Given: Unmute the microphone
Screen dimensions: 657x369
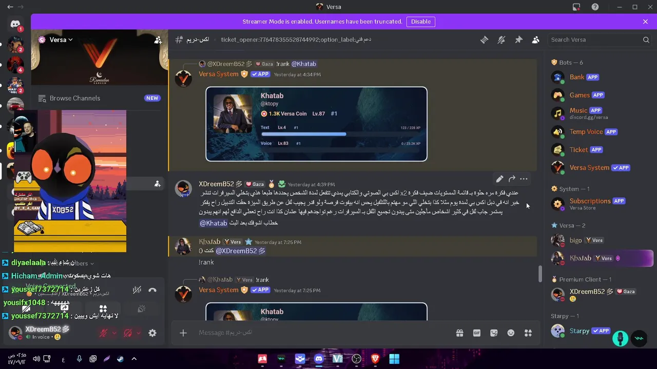Looking at the screenshot, I should coord(104,333).
